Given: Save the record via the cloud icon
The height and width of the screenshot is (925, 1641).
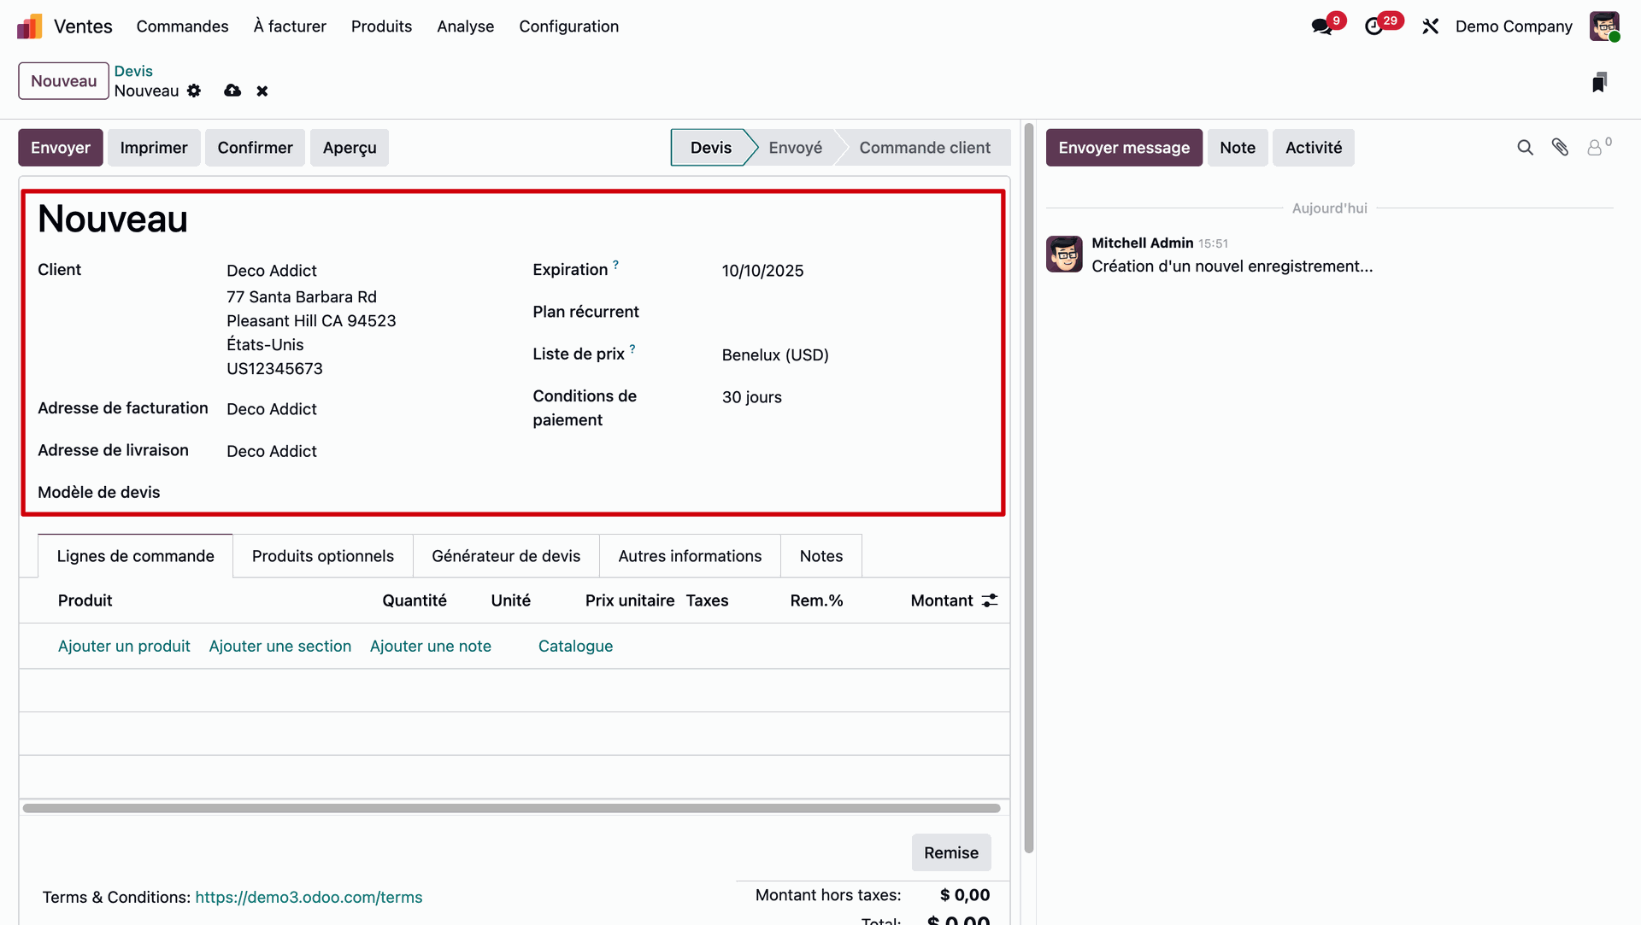Looking at the screenshot, I should point(232,91).
